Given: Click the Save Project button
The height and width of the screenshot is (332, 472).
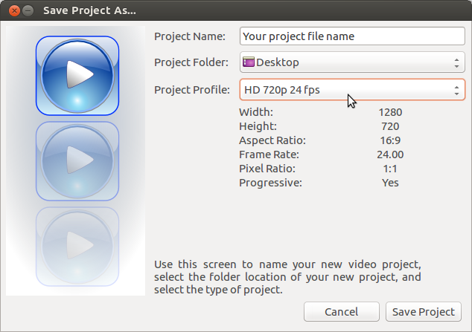Looking at the screenshot, I should 423,312.
